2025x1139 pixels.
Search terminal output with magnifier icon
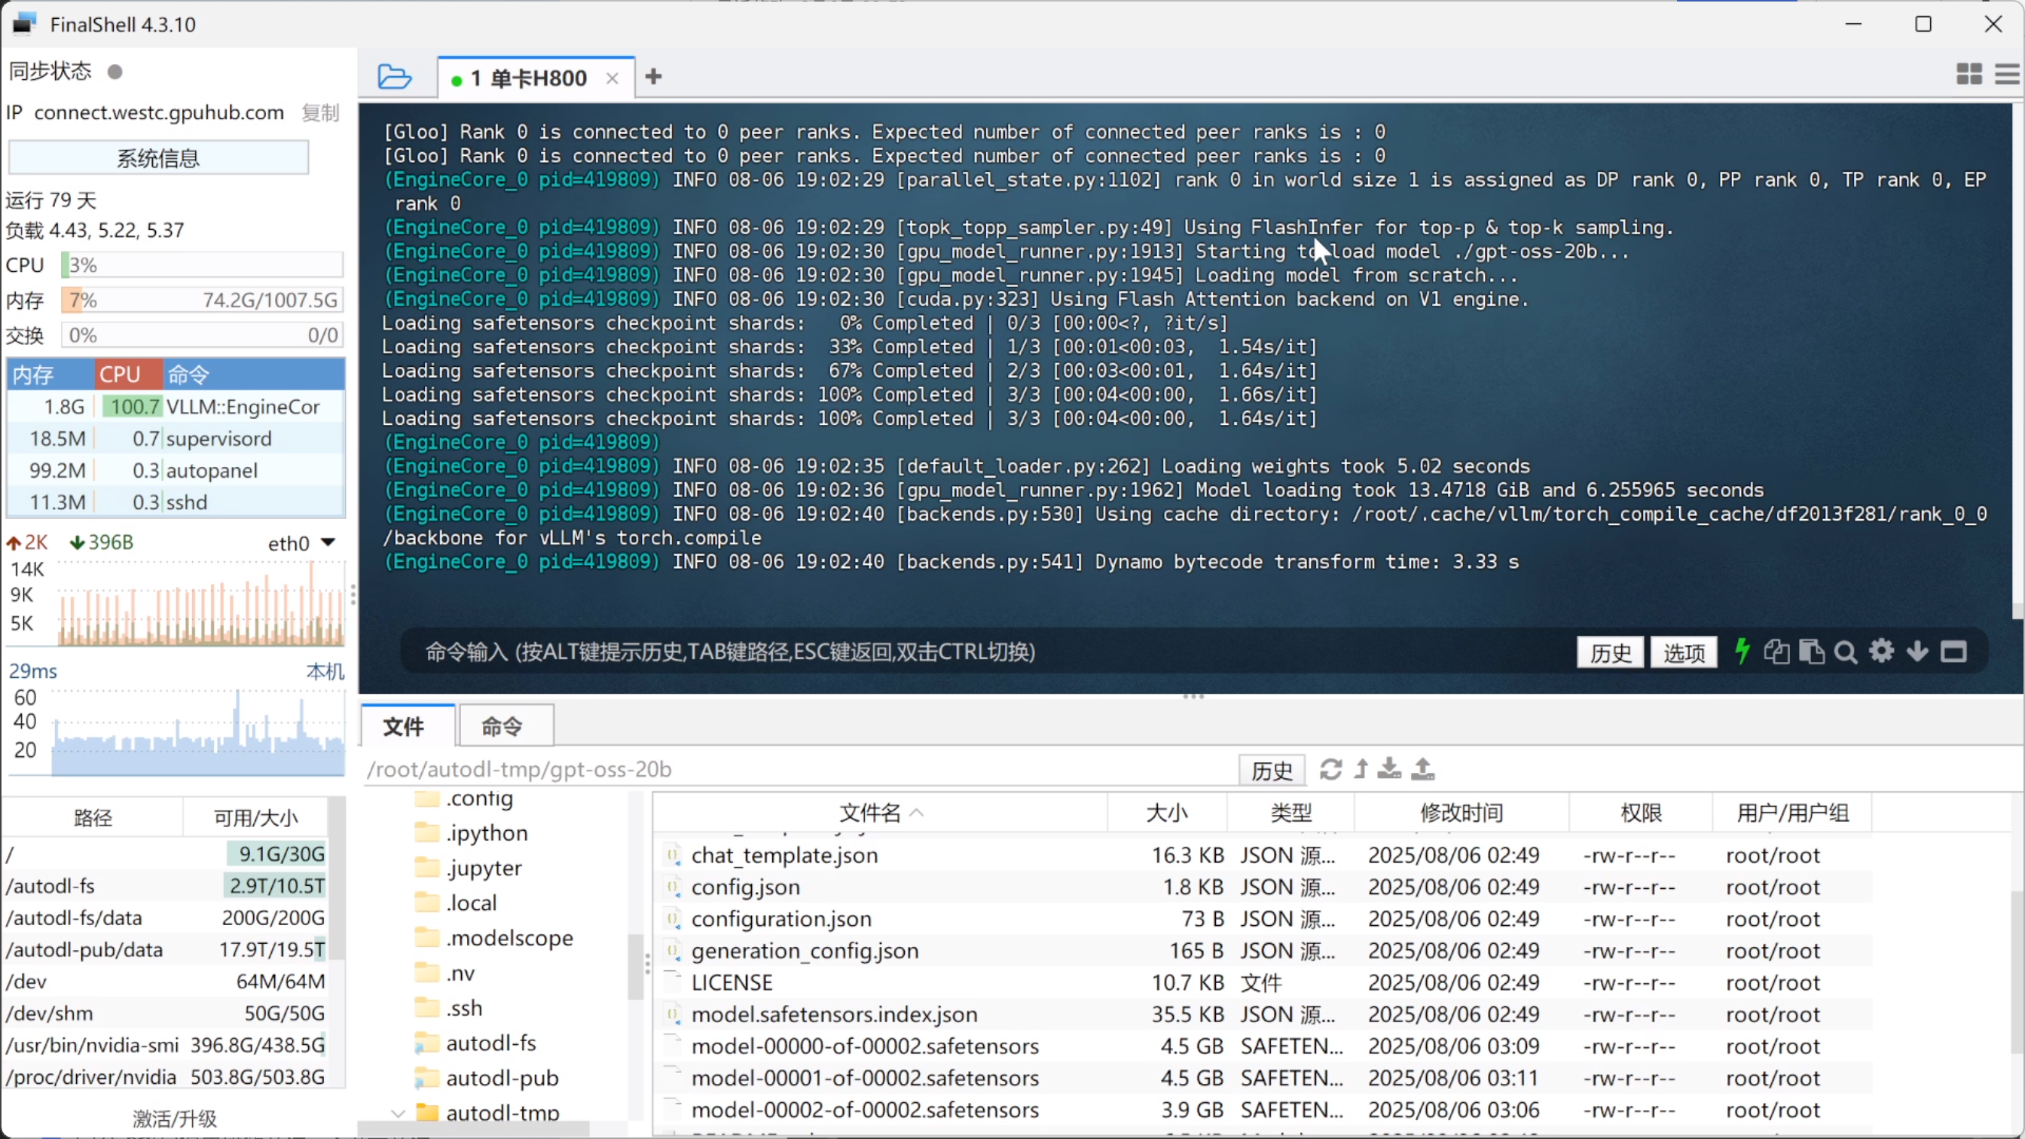pos(1846,652)
